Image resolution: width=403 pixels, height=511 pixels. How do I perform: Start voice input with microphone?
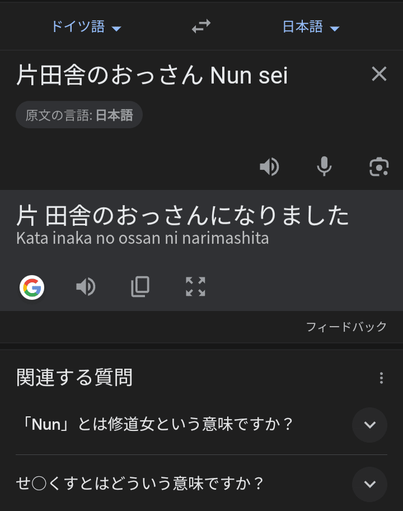[324, 166]
